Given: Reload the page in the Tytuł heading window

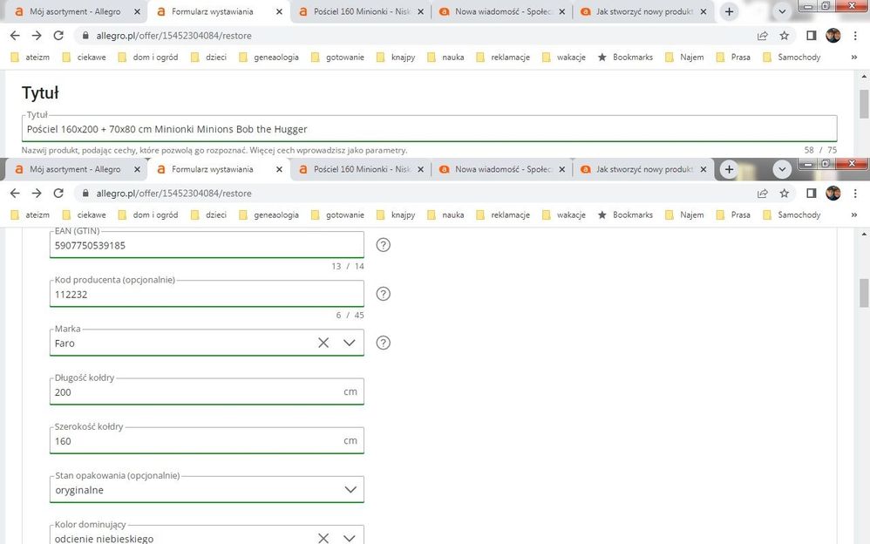Looking at the screenshot, I should pos(58,36).
